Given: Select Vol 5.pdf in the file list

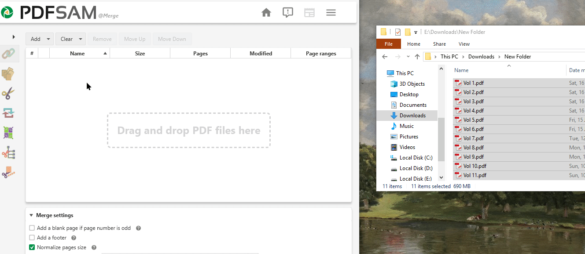Looking at the screenshot, I should pos(473,120).
